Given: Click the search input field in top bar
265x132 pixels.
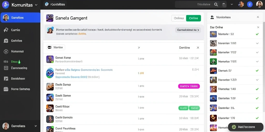Looking at the screenshot, I should [x=197, y=5].
